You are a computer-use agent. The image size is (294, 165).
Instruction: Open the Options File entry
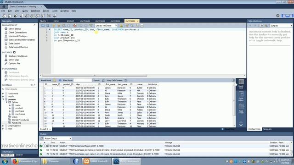click(14, 63)
